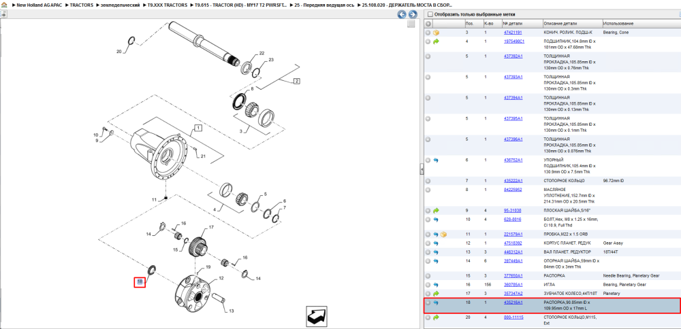Click the grey add circle for part 437392A1
Image resolution: width=681 pixels, height=329 pixels.
(x=428, y=56)
